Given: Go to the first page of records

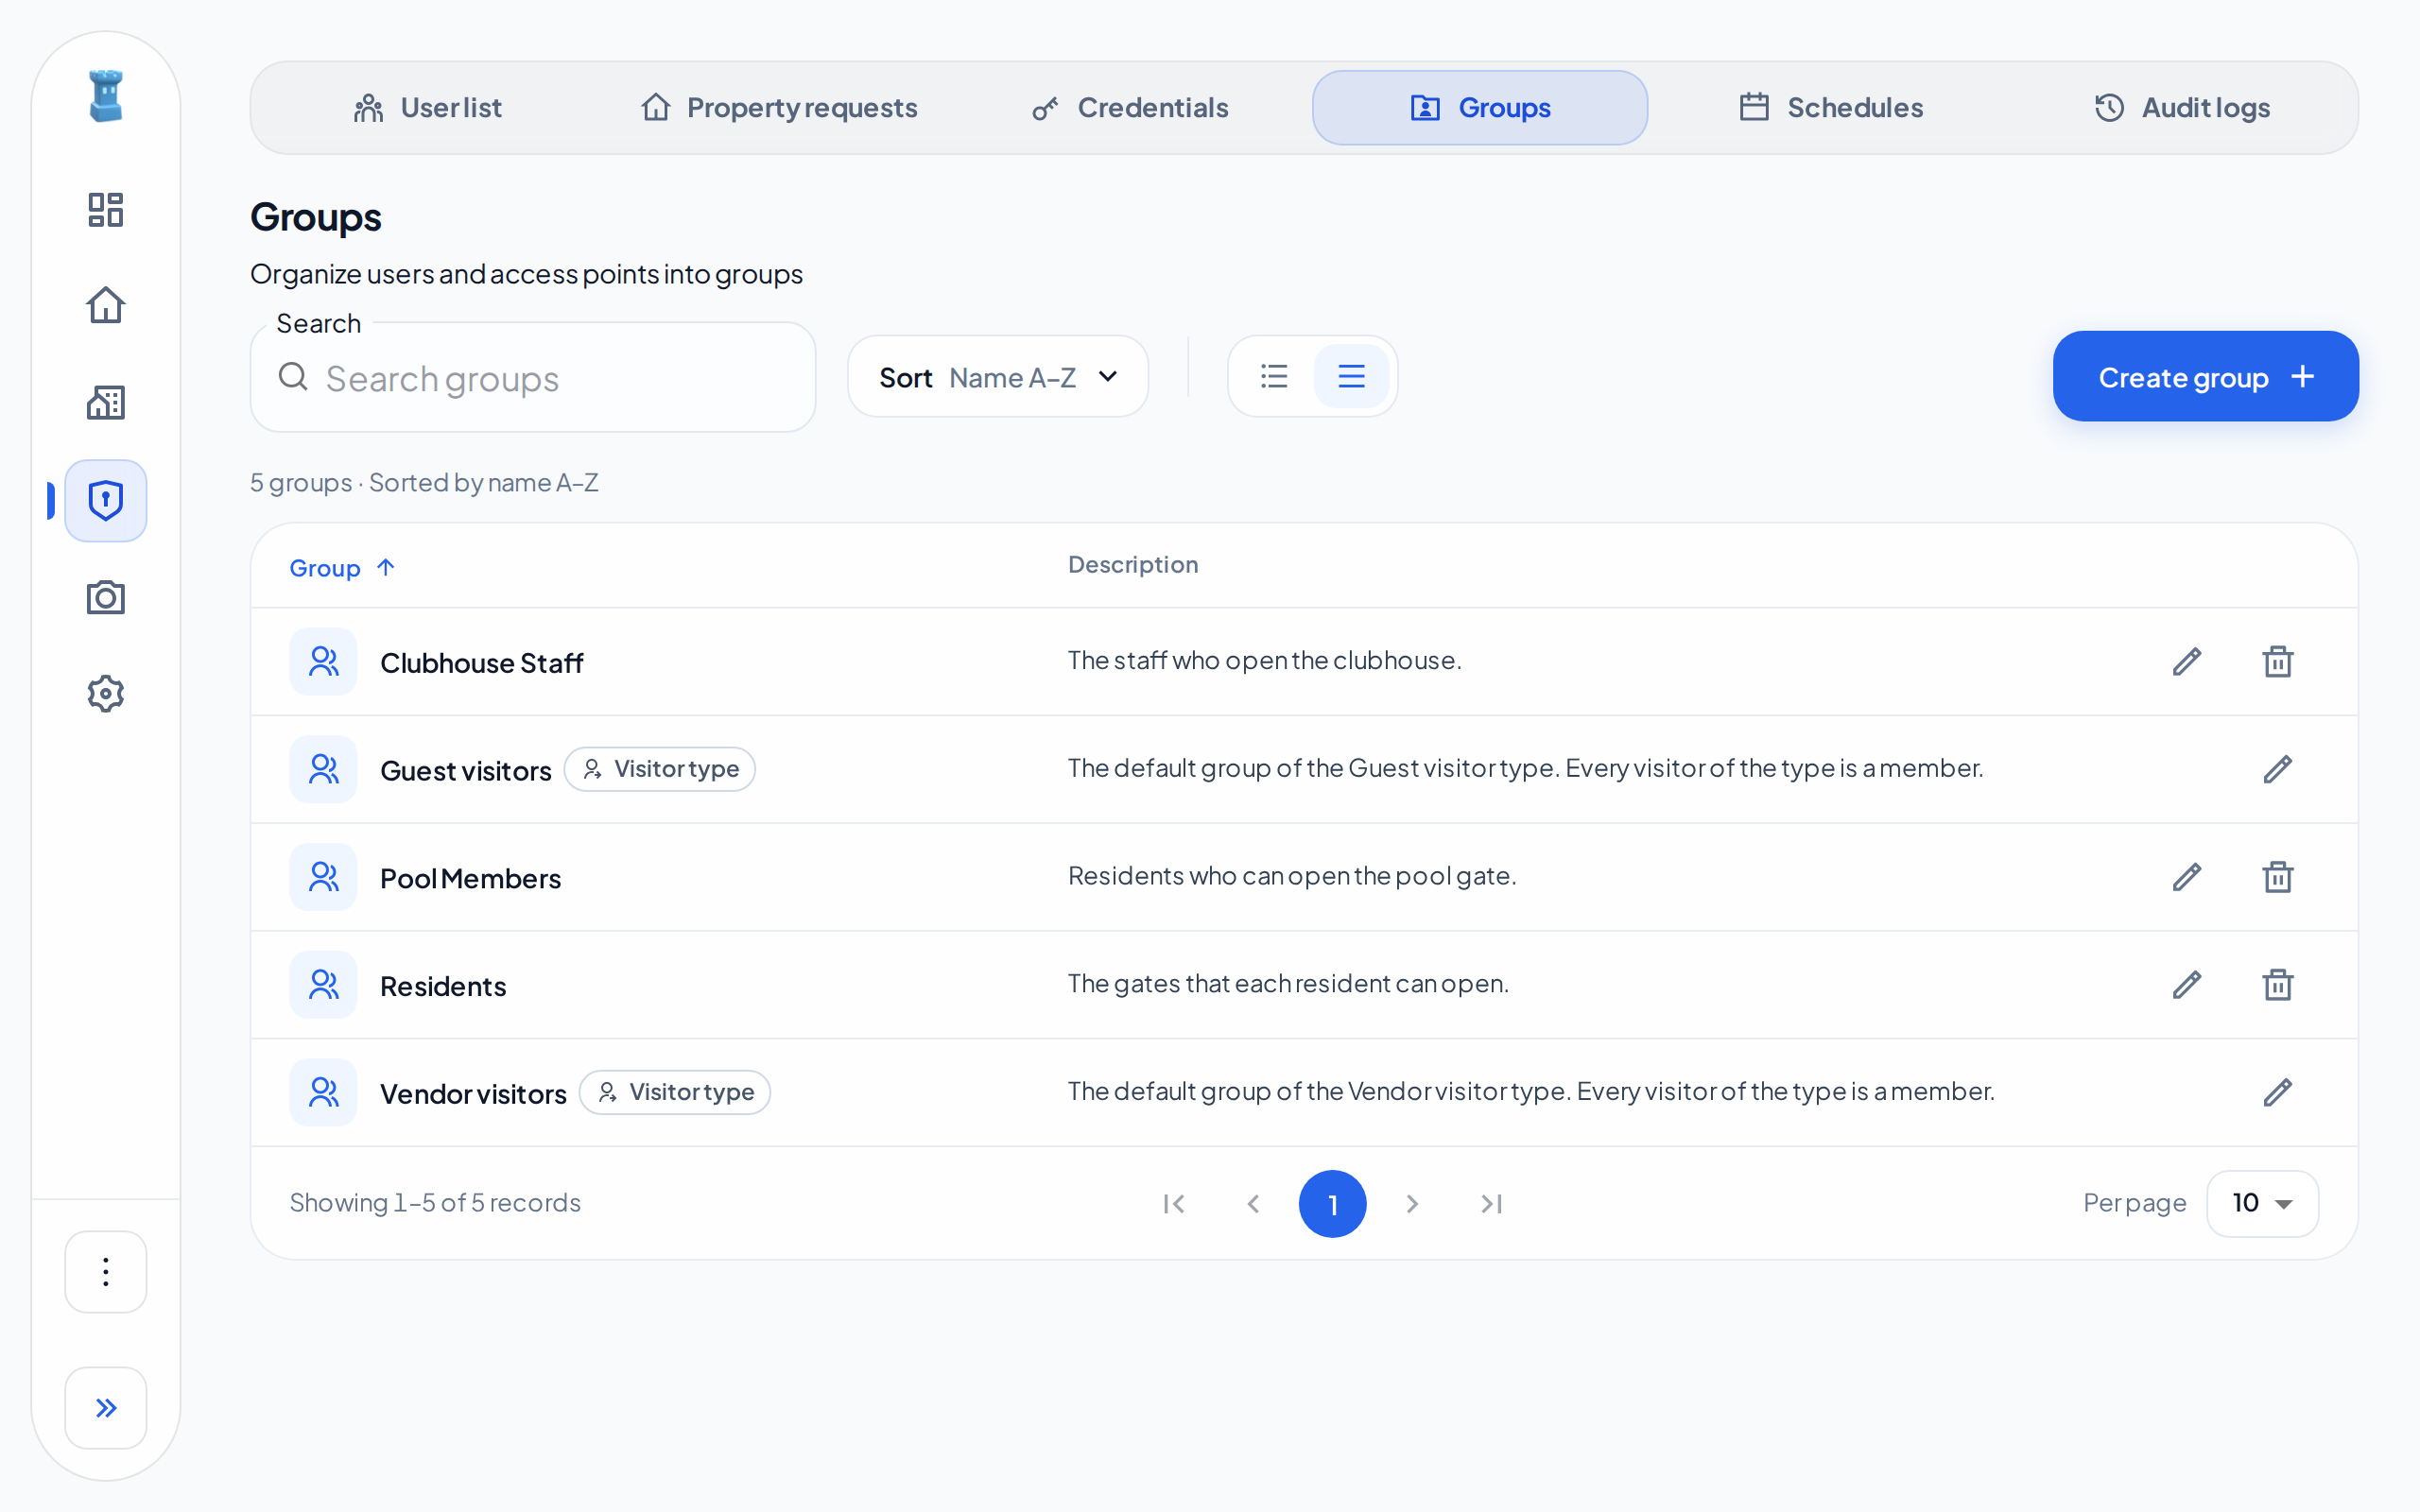Looking at the screenshot, I should click(1174, 1204).
